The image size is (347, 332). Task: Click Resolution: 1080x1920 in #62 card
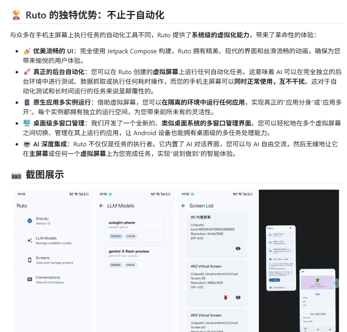tap(207, 283)
